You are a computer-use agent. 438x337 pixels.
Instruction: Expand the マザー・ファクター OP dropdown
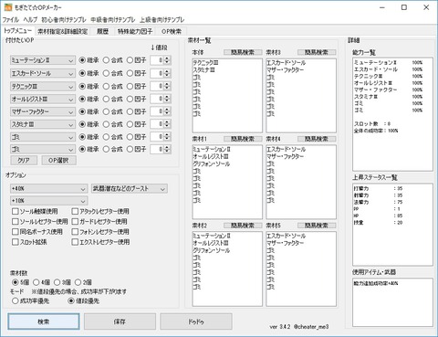coord(42,111)
